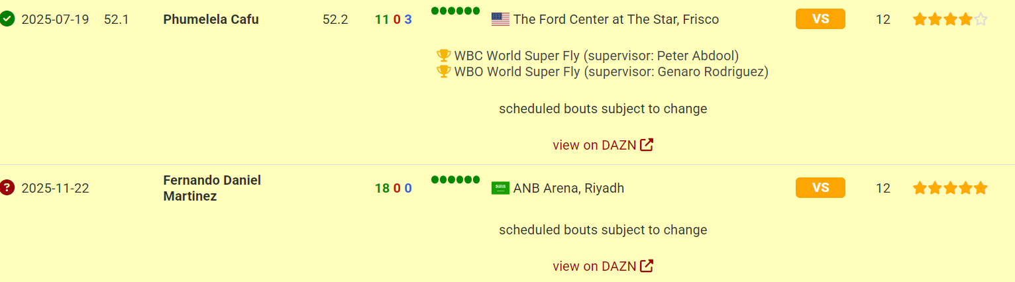Image resolution: width=1015 pixels, height=282 pixels.
Task: Click the five-star rating for Martinez bout
Action: (950, 189)
